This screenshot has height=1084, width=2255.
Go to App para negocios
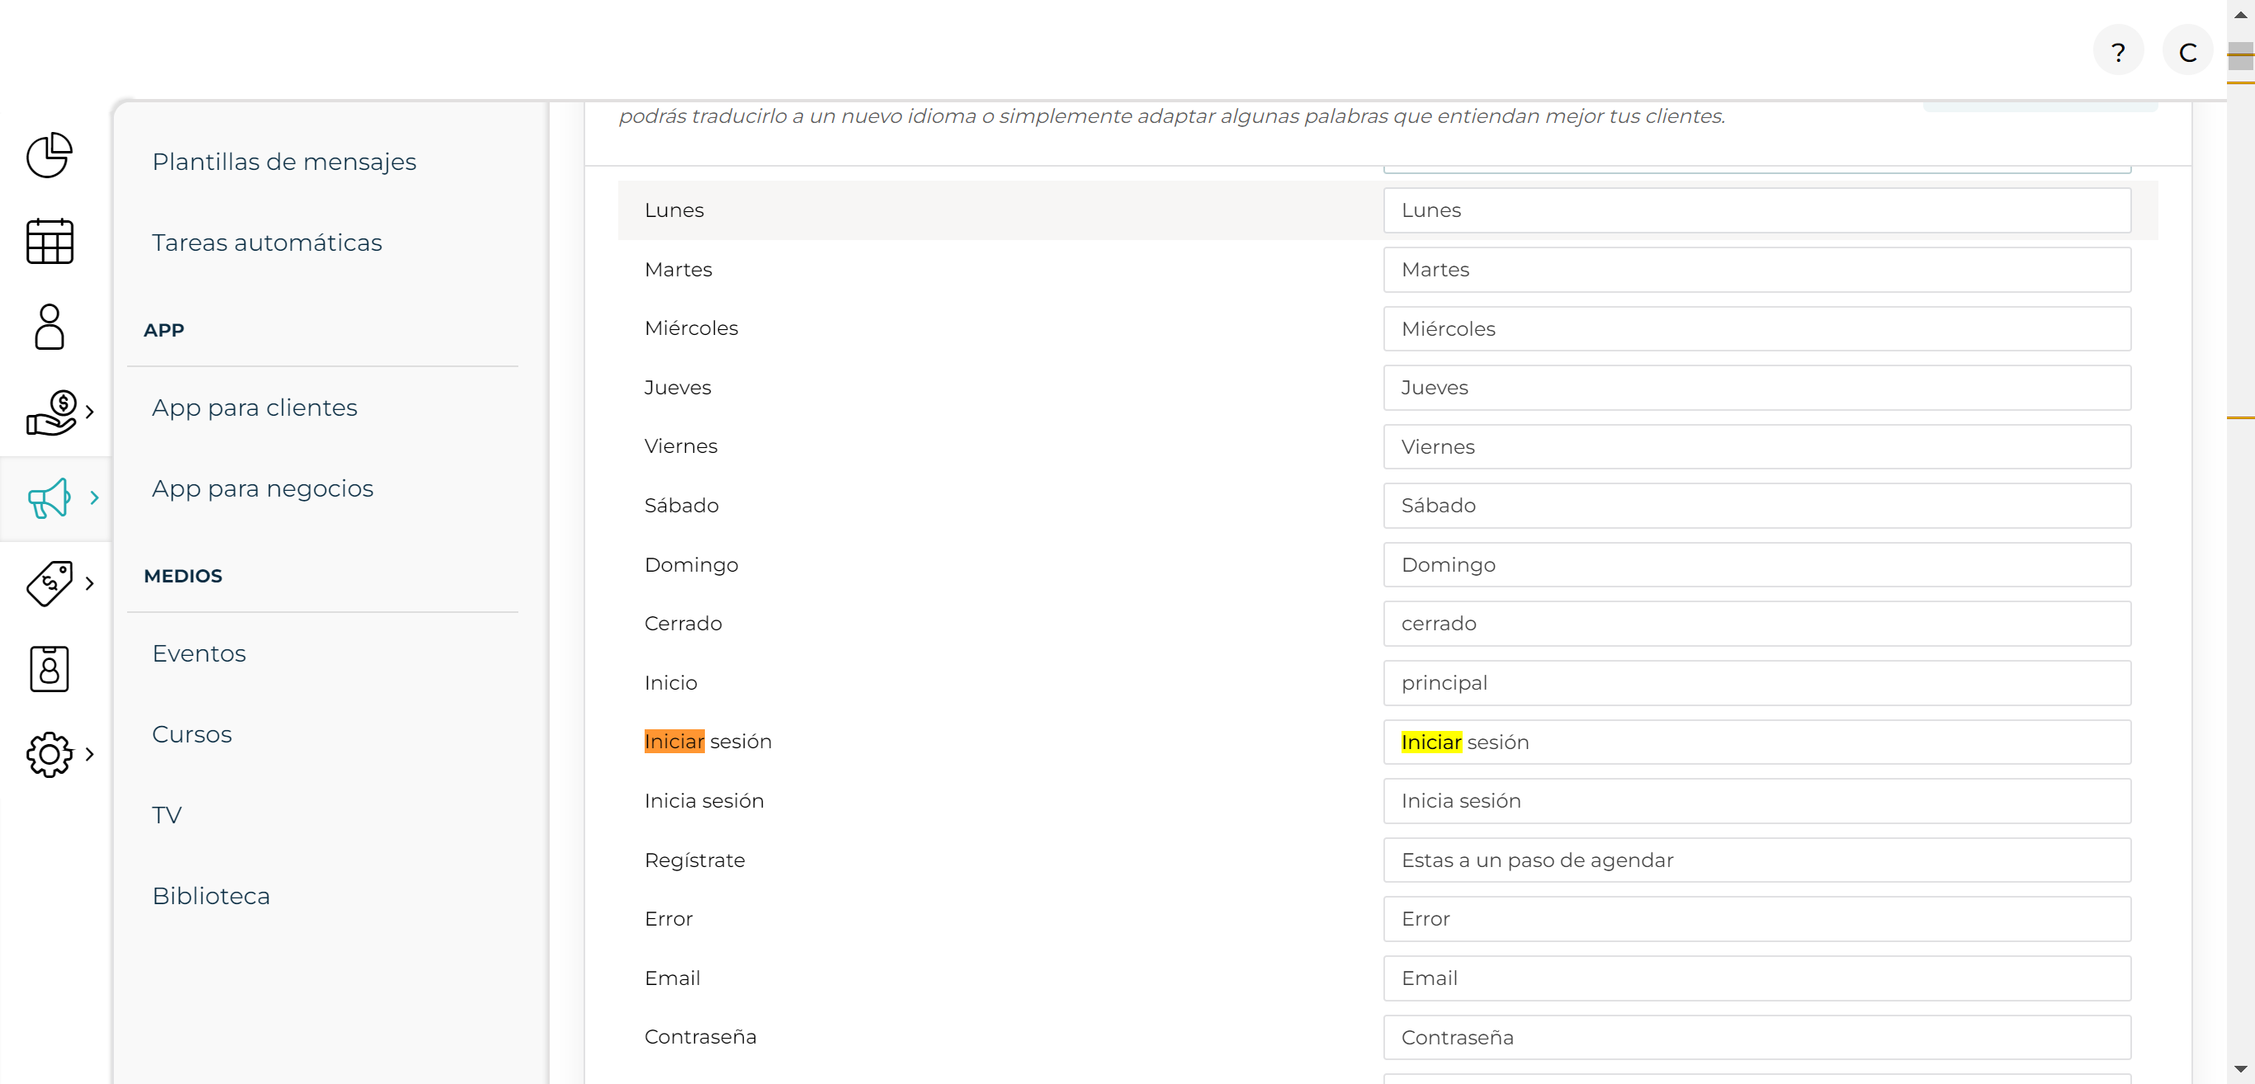pos(262,488)
